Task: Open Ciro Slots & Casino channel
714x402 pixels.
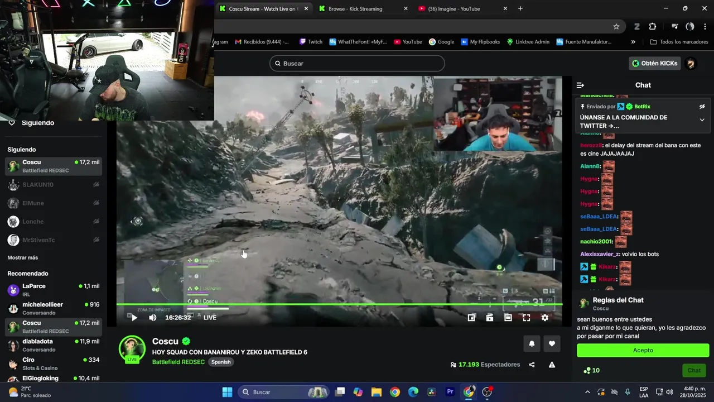Action: [54, 363]
